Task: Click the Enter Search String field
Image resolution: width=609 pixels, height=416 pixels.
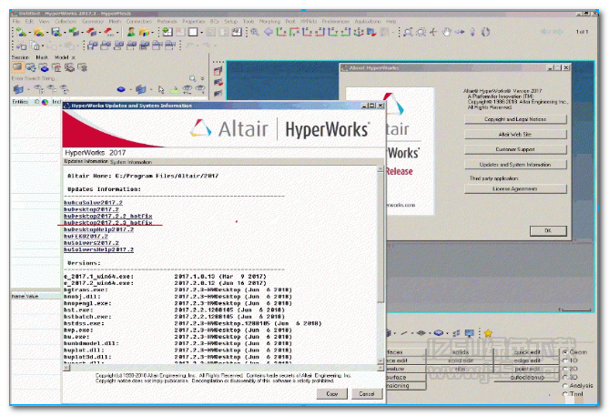Action: pyautogui.click(x=99, y=78)
